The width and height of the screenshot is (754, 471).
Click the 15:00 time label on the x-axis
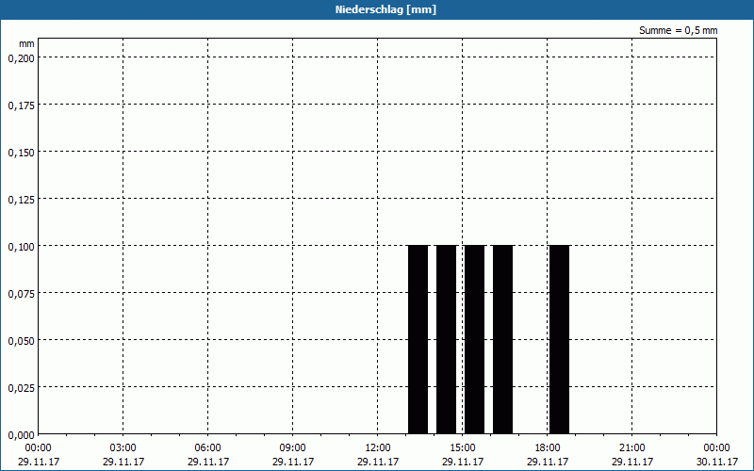point(463,448)
